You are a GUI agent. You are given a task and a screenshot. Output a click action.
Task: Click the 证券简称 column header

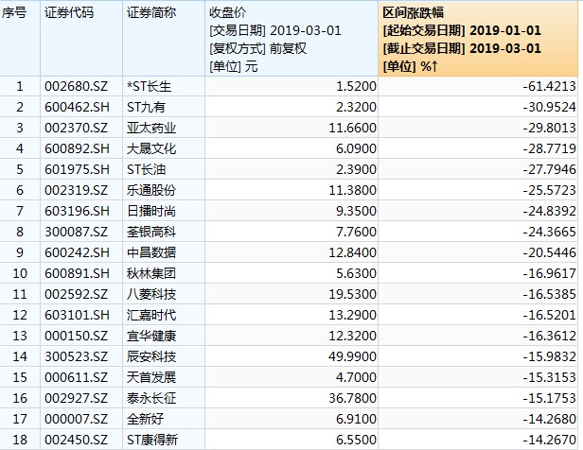point(164,39)
